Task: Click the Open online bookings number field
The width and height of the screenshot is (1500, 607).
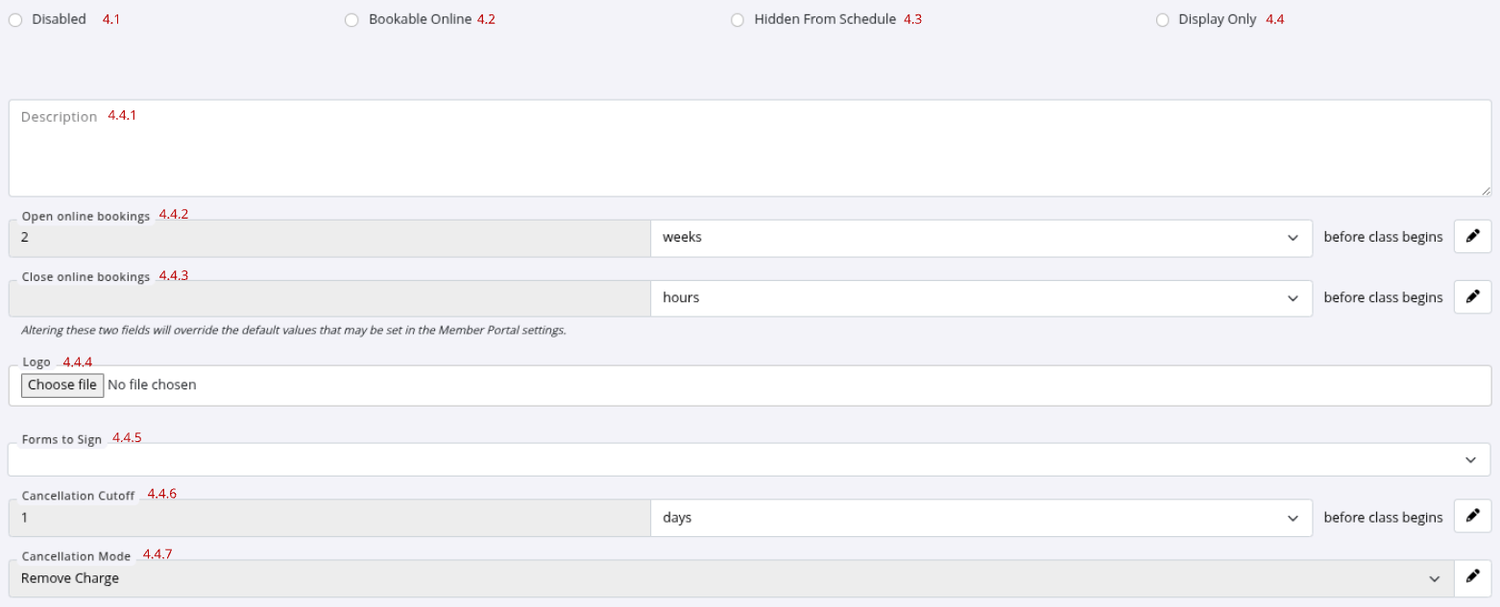Action: [329, 238]
